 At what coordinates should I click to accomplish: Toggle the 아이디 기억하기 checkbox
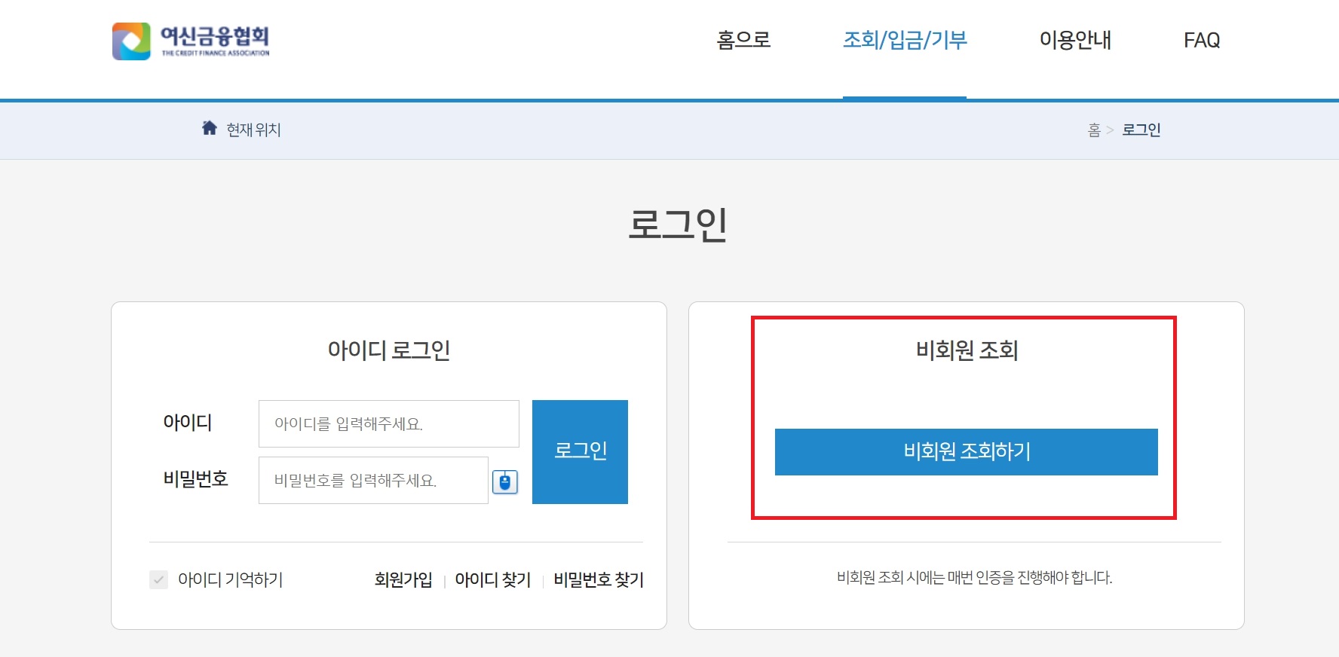coord(158,579)
